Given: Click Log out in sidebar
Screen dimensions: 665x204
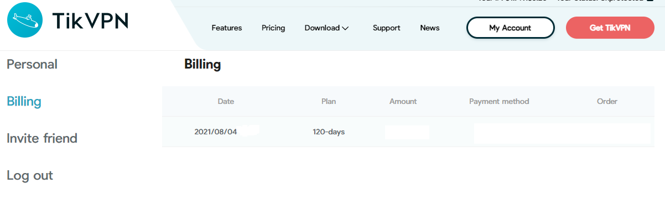Looking at the screenshot, I should pos(30,175).
